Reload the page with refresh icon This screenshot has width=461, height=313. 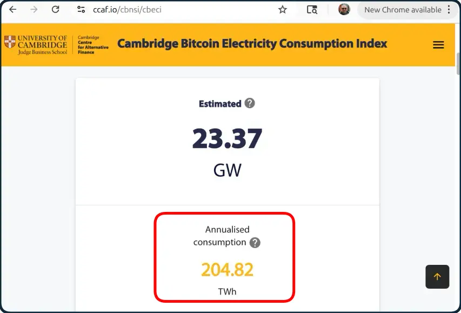55,10
